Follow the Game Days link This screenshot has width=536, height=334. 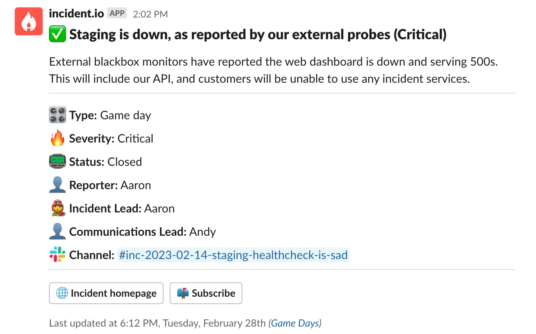[x=295, y=323]
